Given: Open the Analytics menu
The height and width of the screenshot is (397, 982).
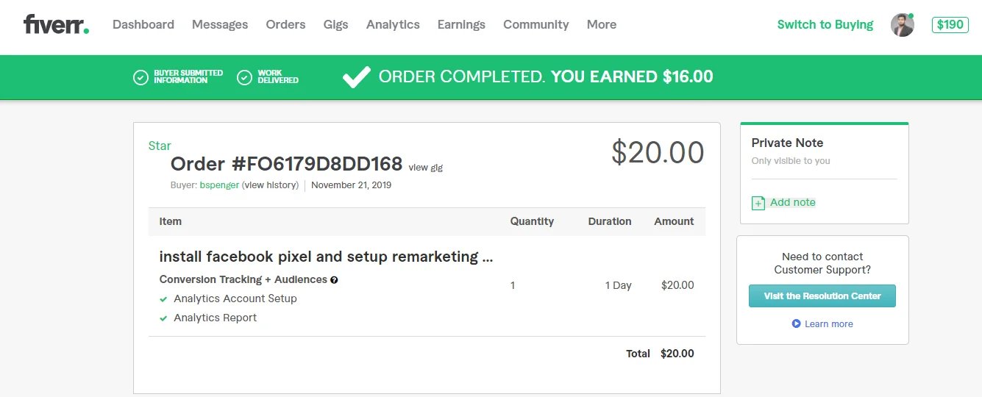Looking at the screenshot, I should pyautogui.click(x=393, y=24).
